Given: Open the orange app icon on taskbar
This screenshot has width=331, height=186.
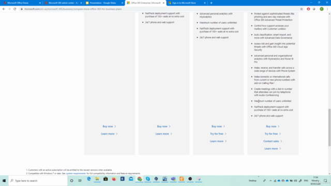Looking at the screenshot, I should click(x=182, y=179).
